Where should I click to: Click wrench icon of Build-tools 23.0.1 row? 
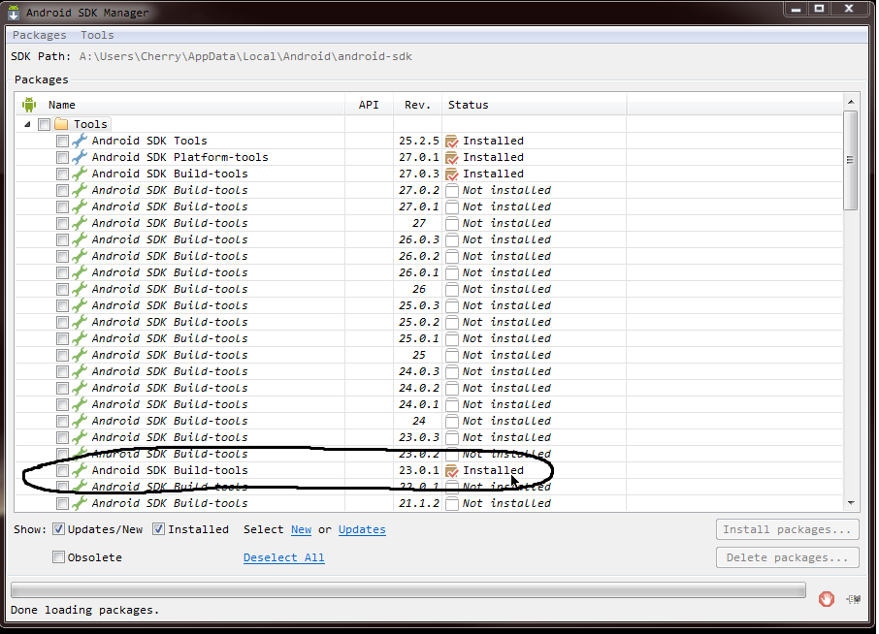[80, 470]
